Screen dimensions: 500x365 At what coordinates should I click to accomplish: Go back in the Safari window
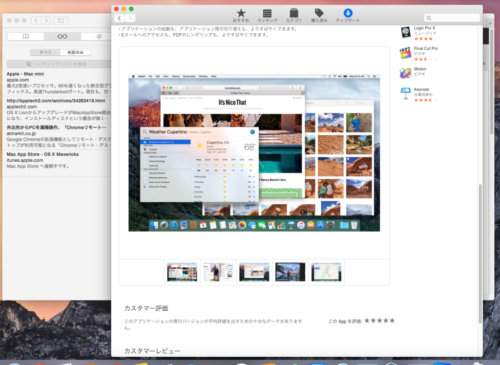[x=36, y=21]
